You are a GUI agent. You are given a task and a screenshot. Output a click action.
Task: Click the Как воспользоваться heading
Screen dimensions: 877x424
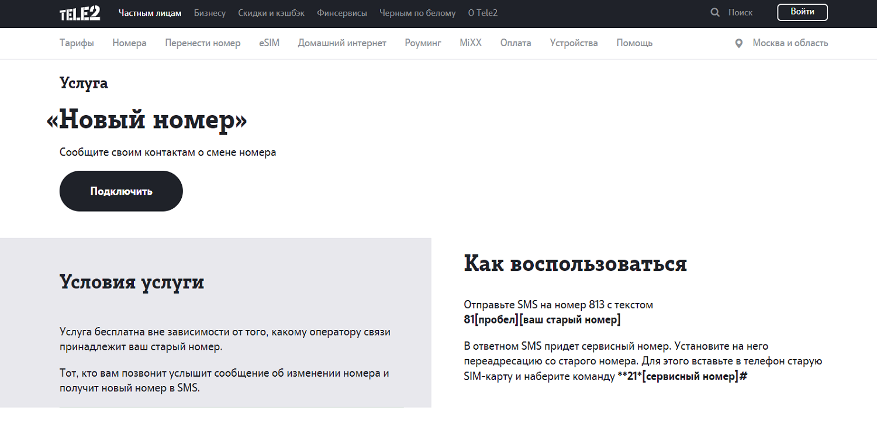coord(575,263)
